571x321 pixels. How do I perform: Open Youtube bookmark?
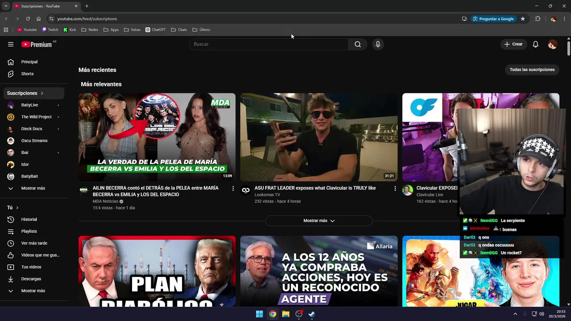[27, 30]
